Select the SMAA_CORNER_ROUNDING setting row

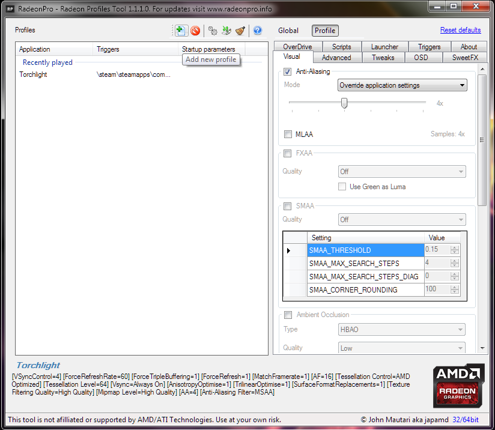[366, 290]
